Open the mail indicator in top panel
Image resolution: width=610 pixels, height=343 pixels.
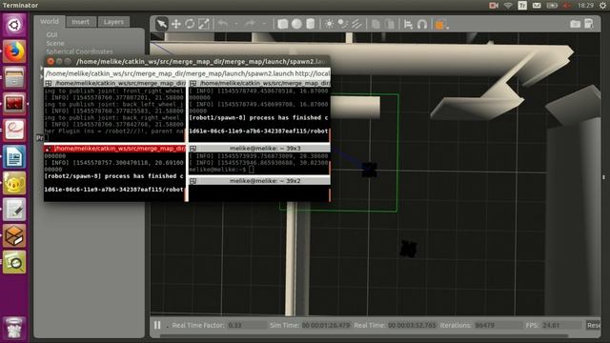click(x=537, y=6)
